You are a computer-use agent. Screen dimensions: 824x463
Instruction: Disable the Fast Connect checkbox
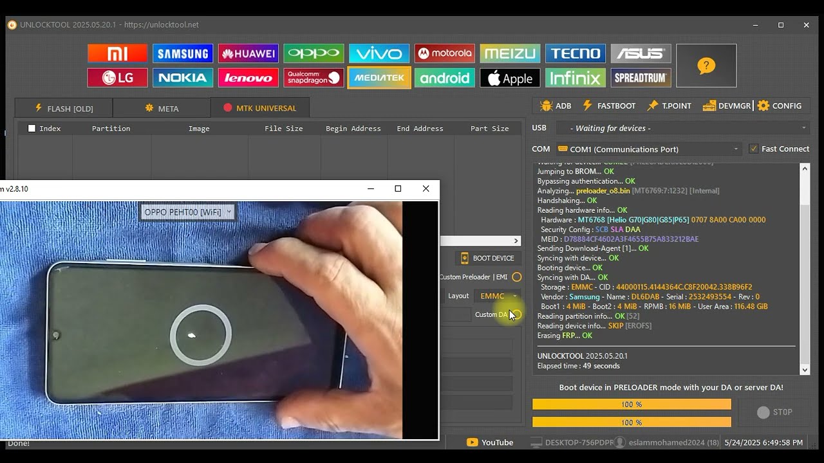click(754, 149)
